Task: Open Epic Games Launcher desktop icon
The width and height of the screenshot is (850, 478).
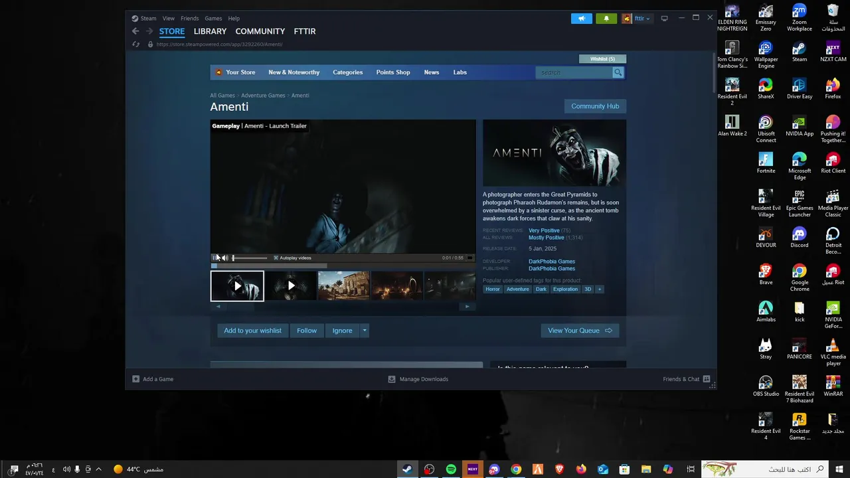Action: click(800, 204)
